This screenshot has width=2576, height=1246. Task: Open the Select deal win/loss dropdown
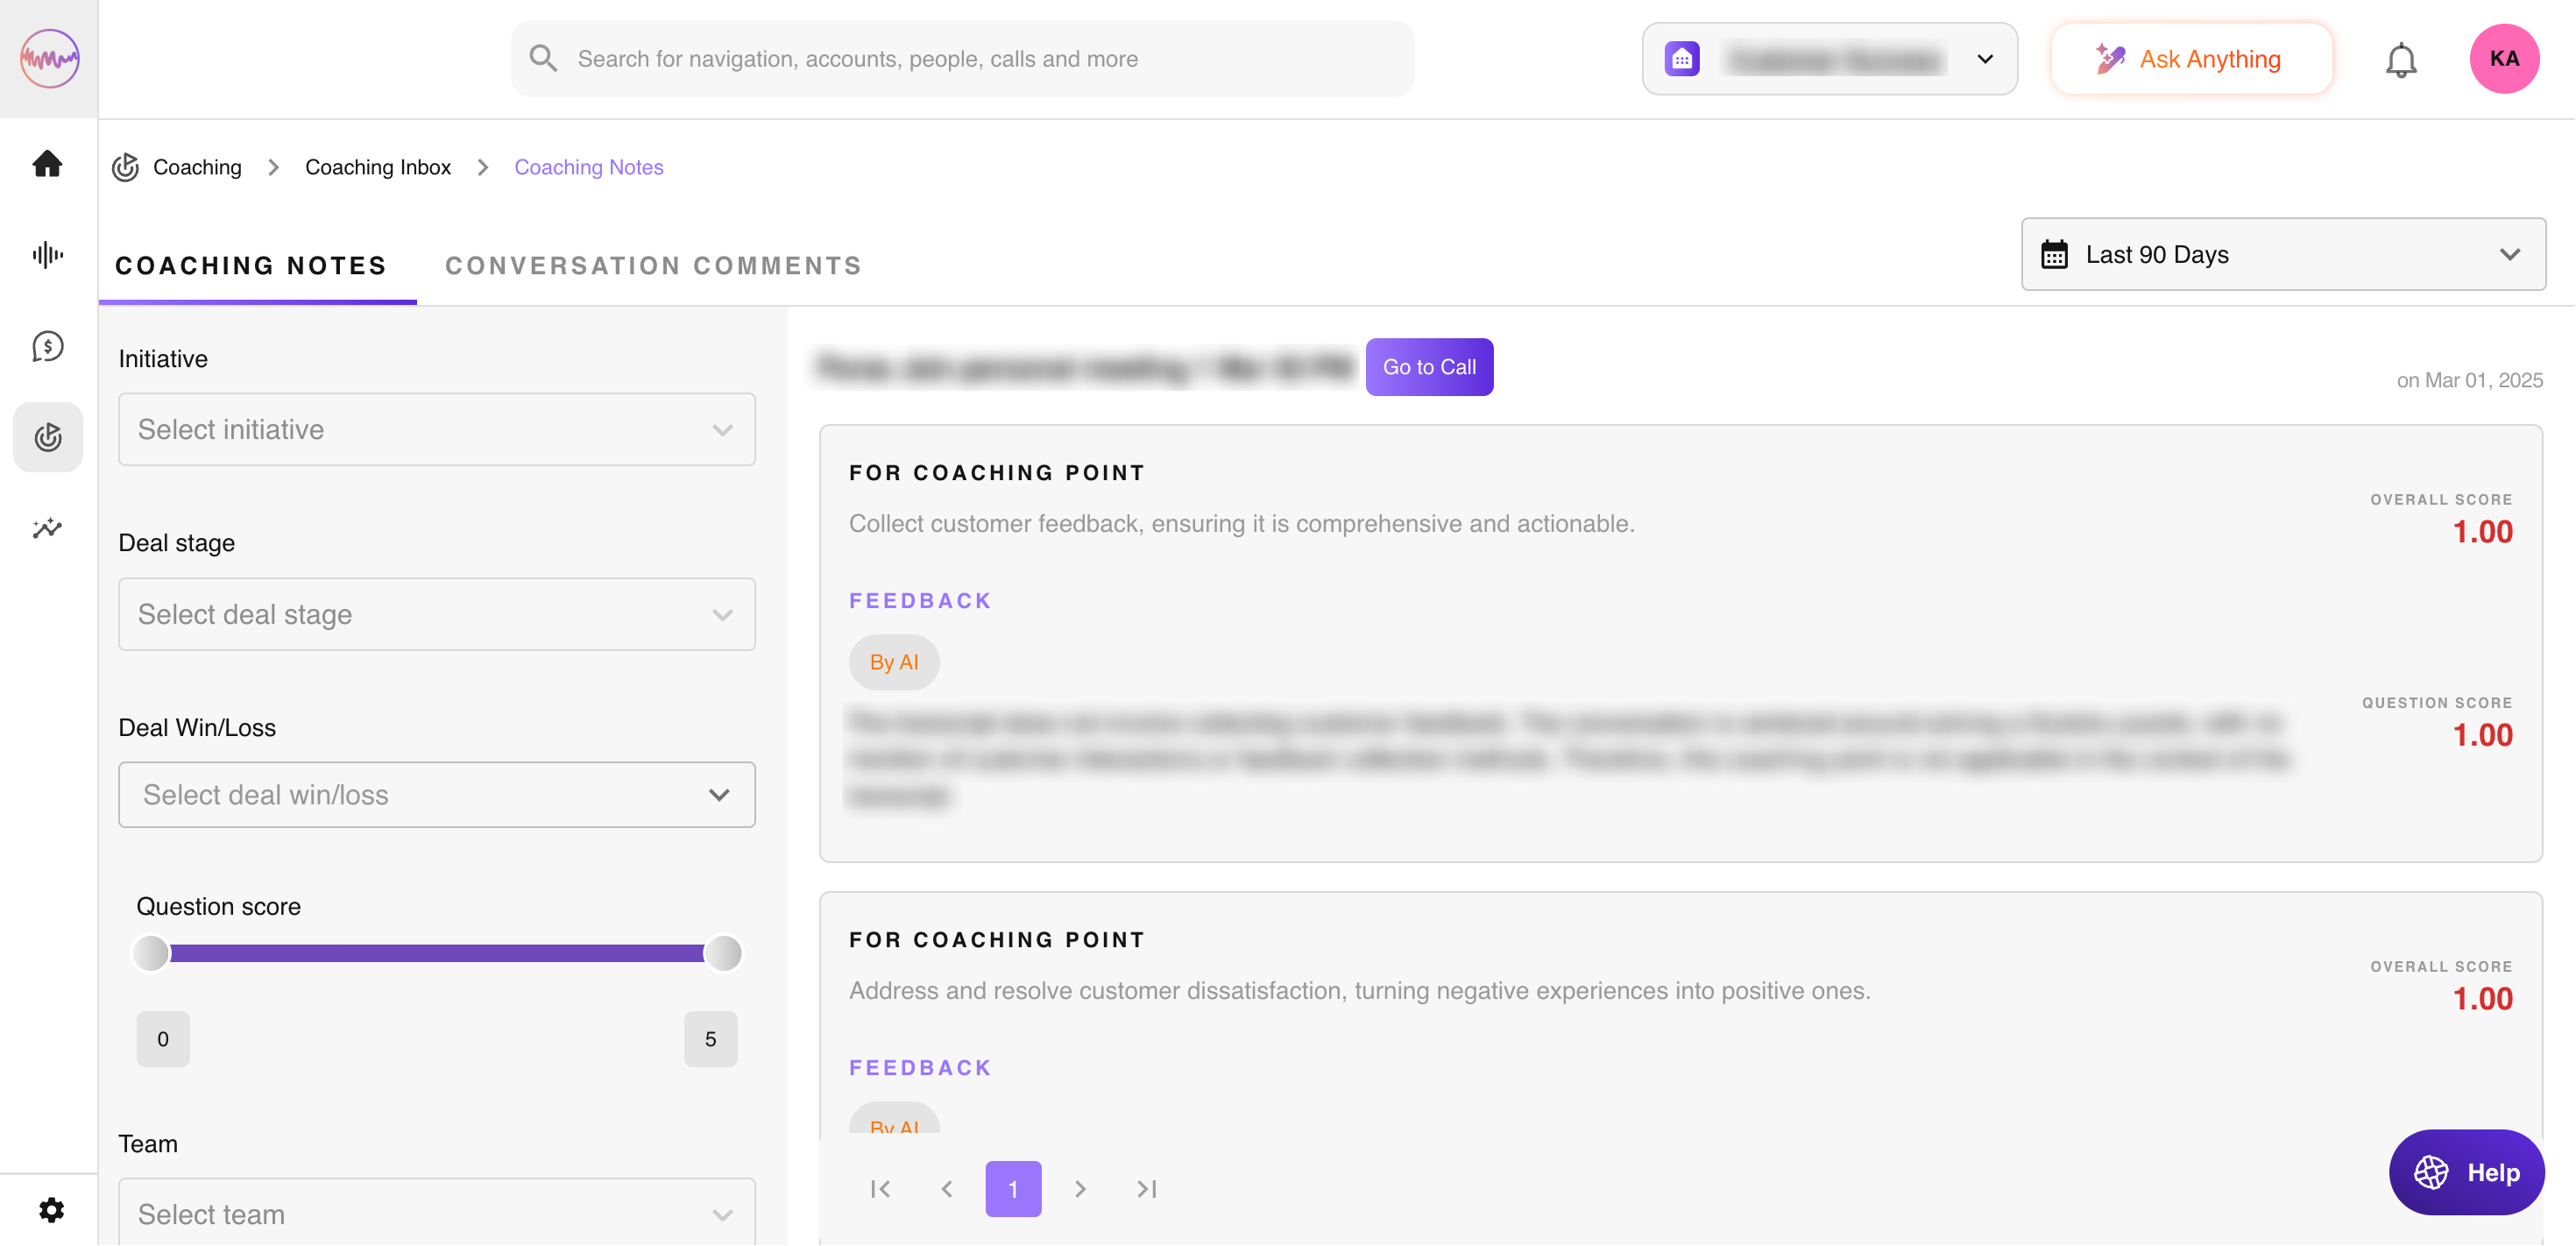pyautogui.click(x=436, y=794)
